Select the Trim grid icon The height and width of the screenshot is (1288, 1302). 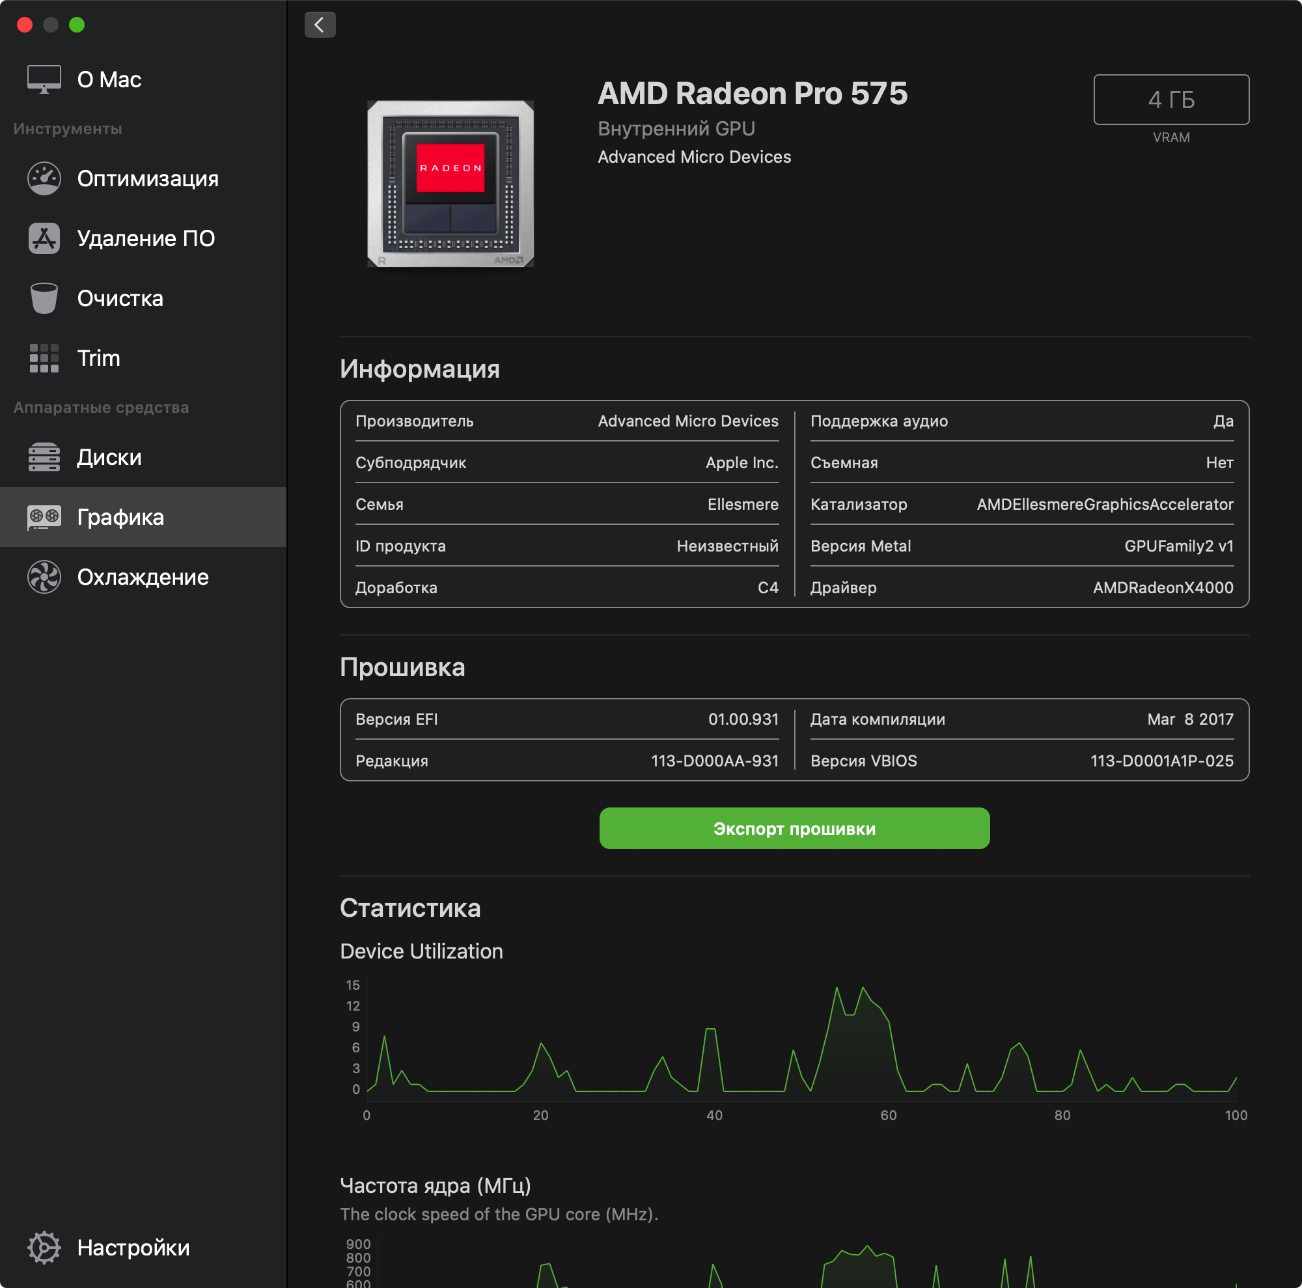point(44,358)
